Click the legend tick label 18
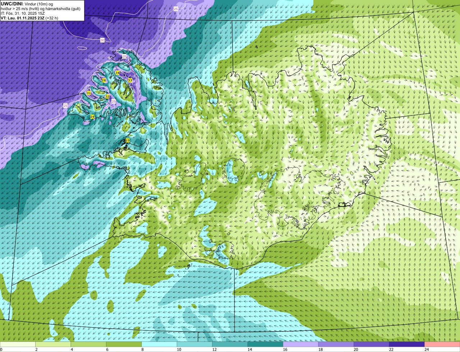 [x=320, y=349]
